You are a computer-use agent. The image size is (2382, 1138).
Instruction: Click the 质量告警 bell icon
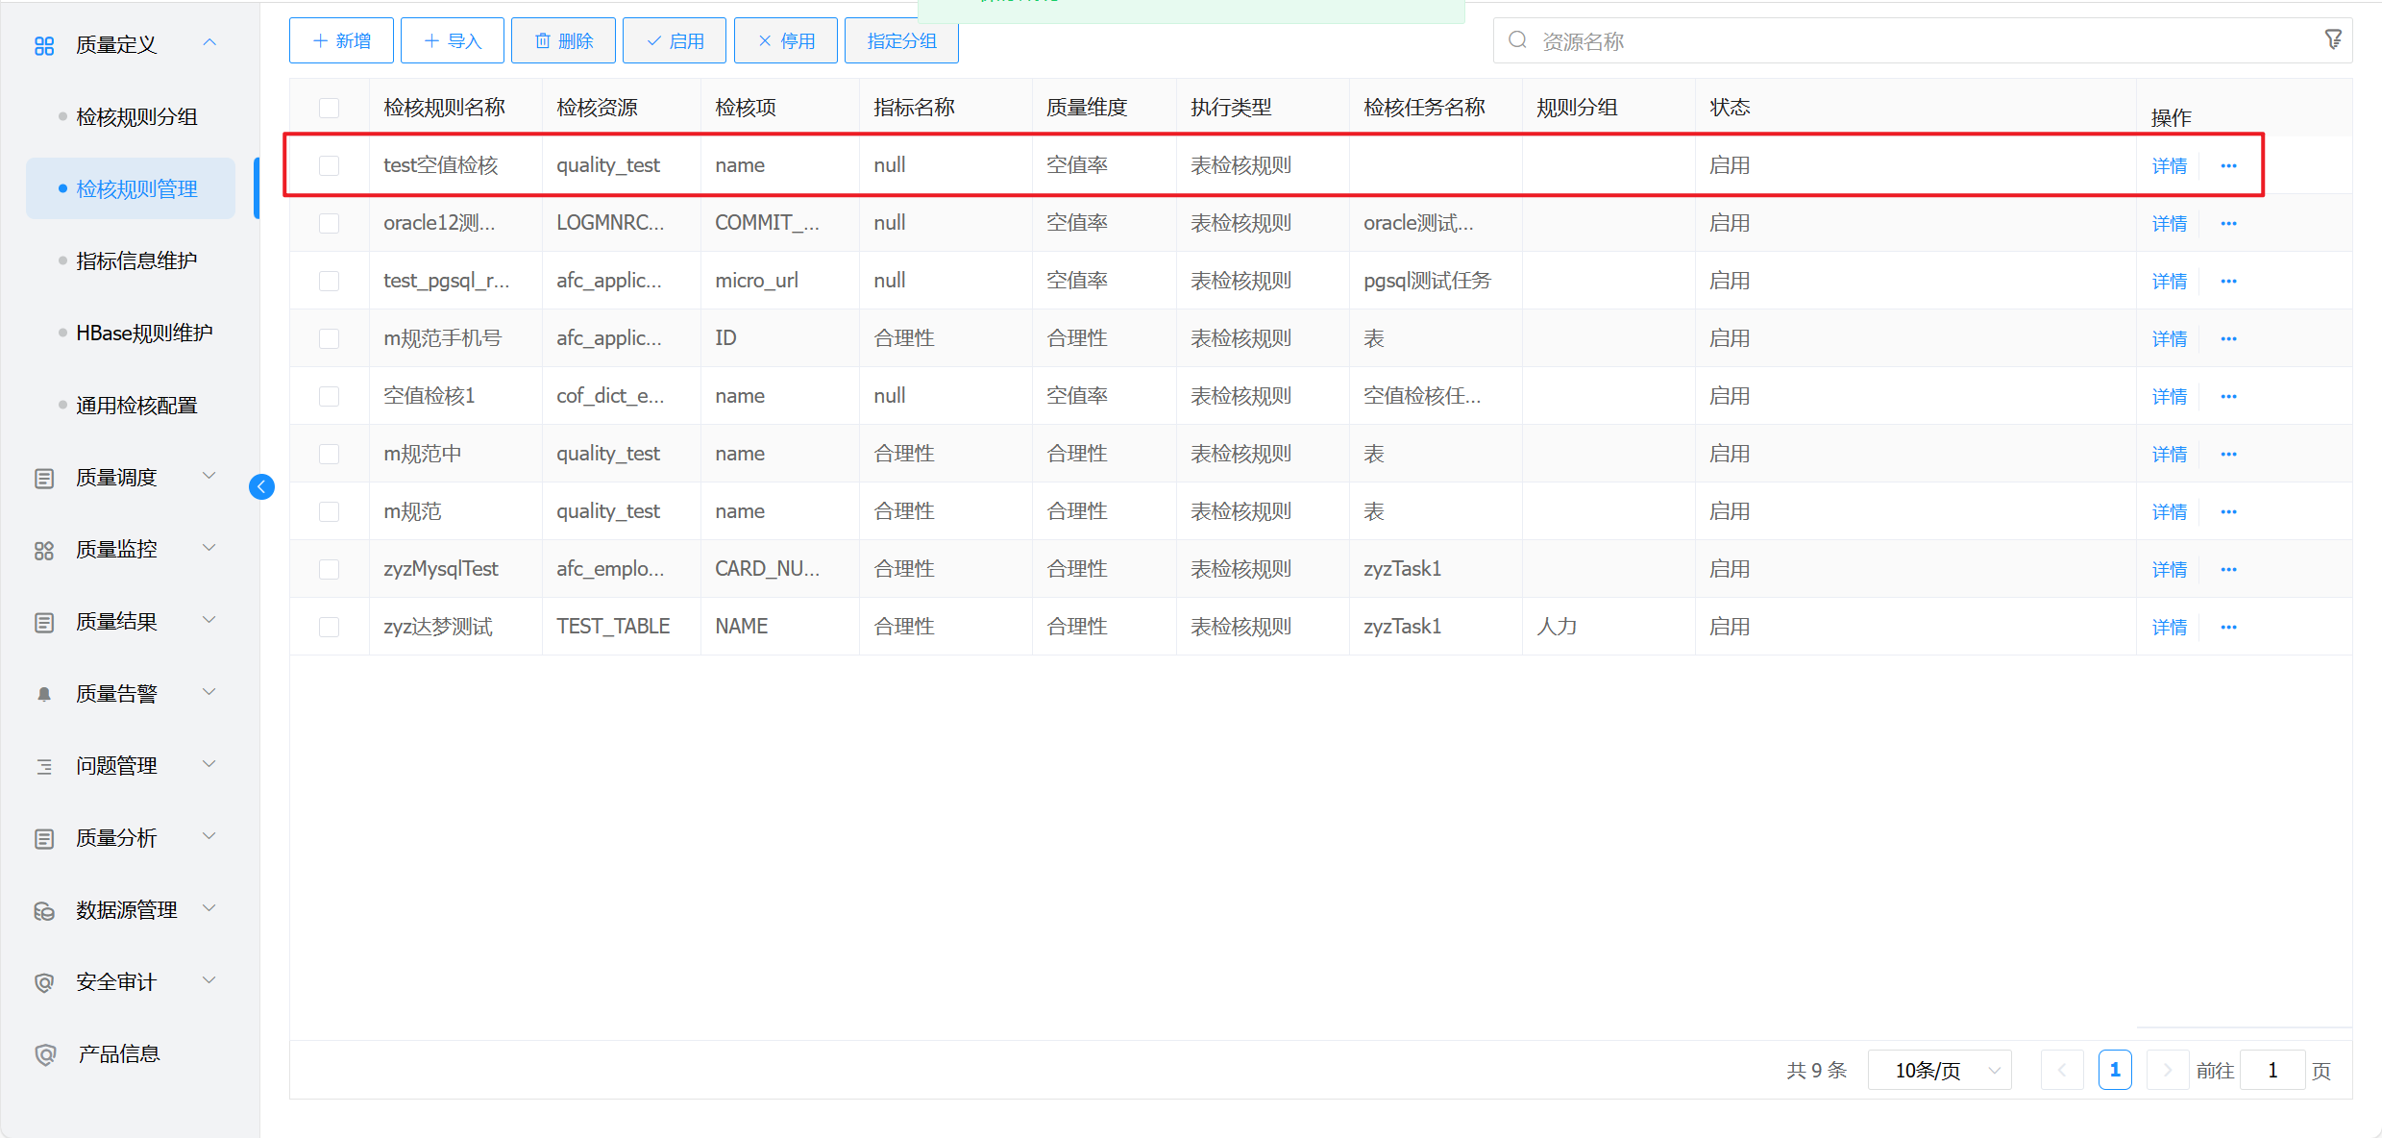[44, 694]
